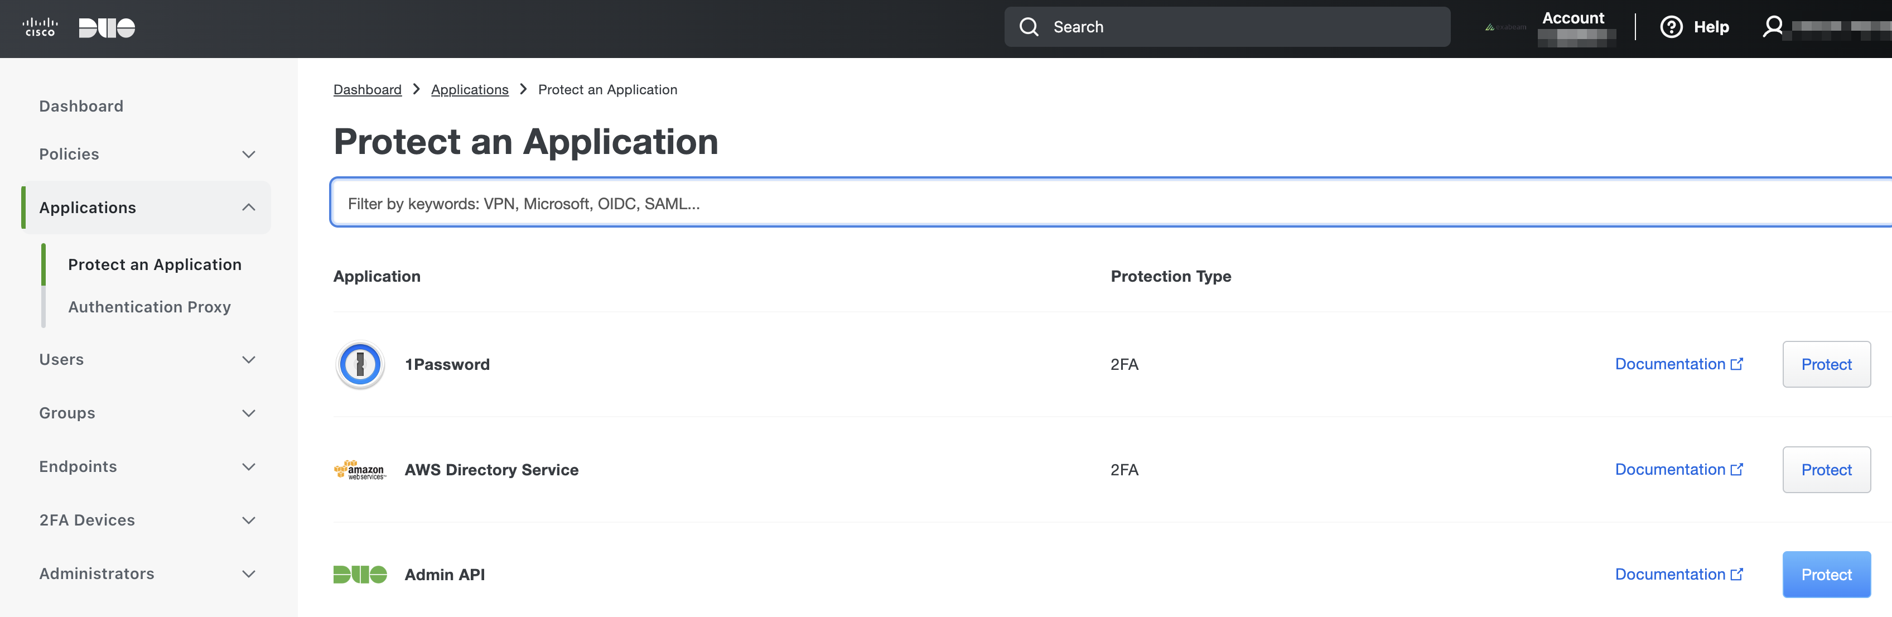Click the Admin API name

[445, 575]
